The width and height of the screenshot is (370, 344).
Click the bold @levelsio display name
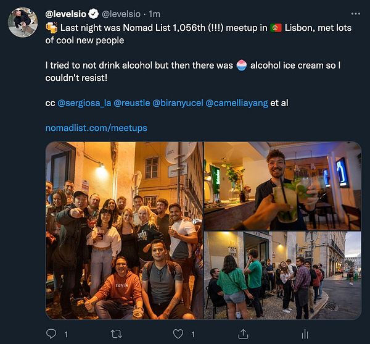tap(66, 14)
